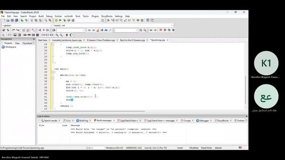Open the Build menu
Viewport: 285px width, 160px height.
click(41, 16)
